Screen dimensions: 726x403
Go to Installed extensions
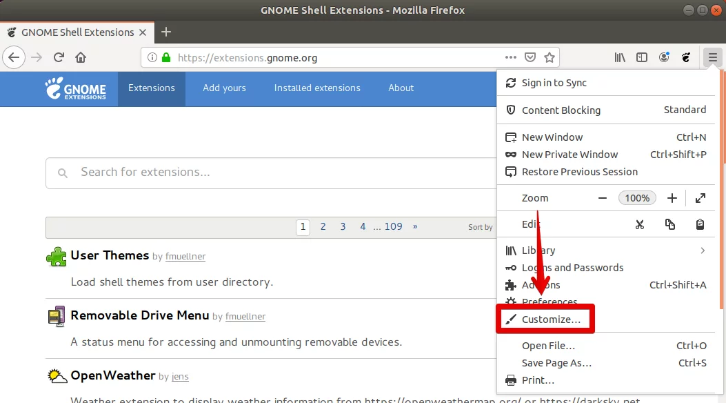317,88
